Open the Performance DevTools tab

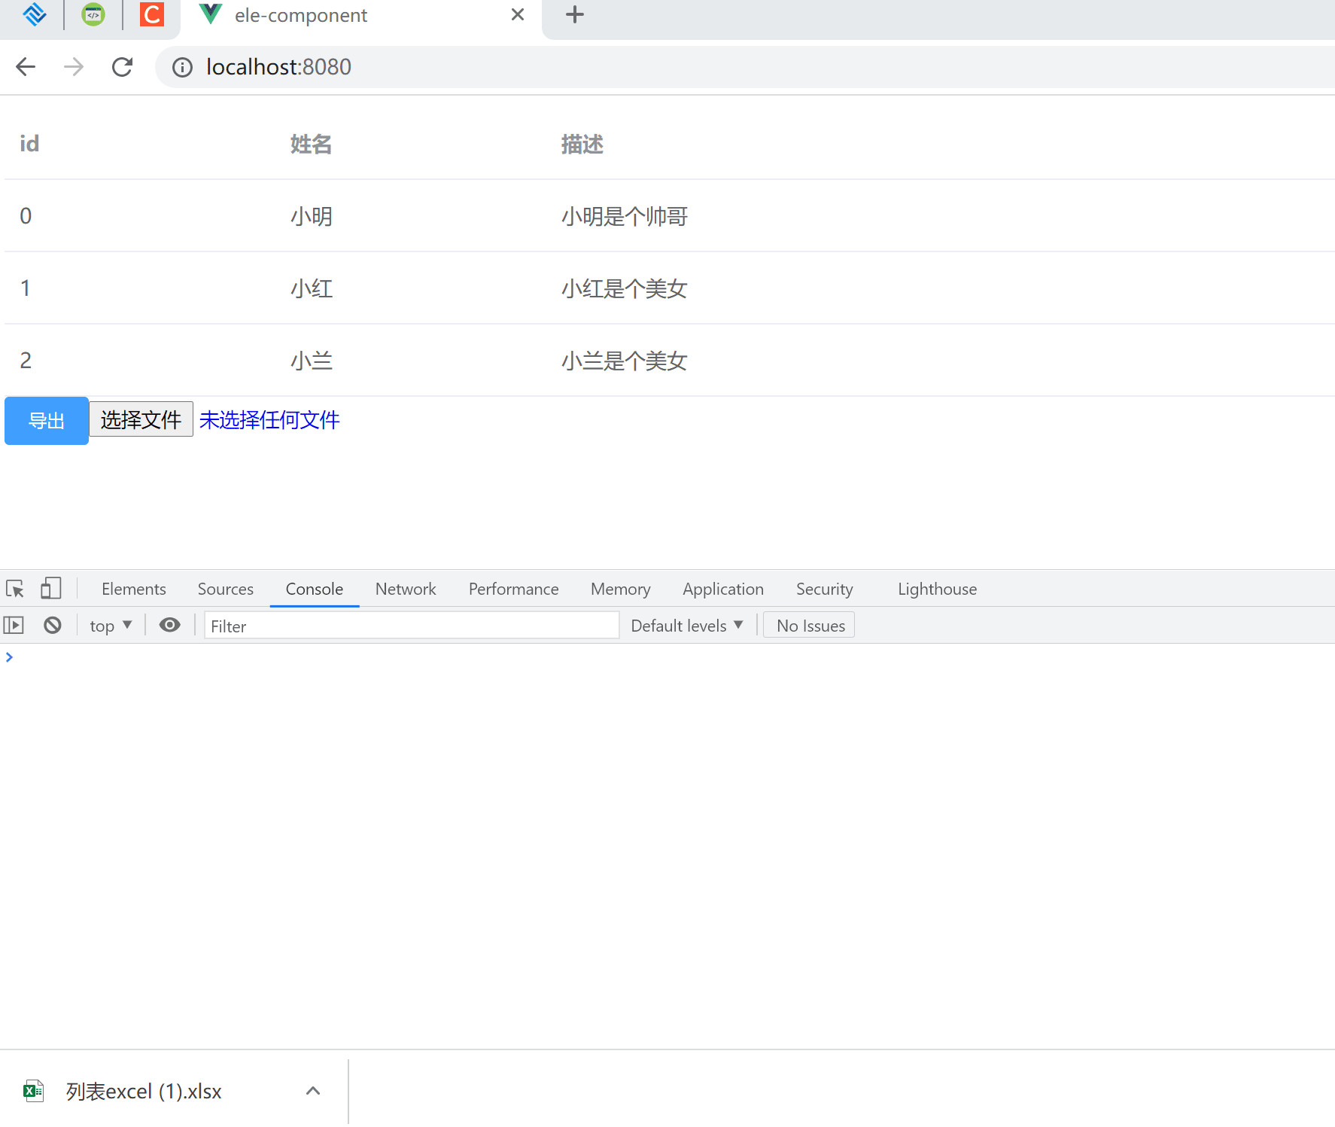click(514, 589)
